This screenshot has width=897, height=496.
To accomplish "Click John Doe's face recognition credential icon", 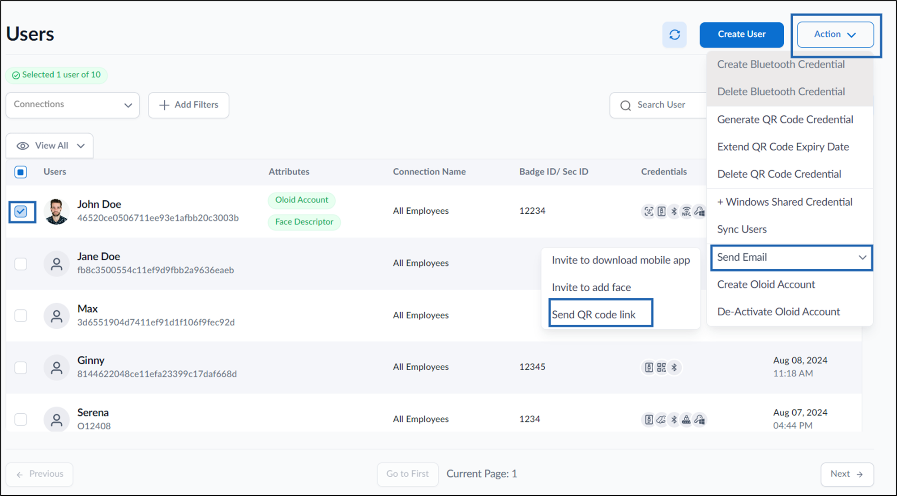I will coord(649,211).
